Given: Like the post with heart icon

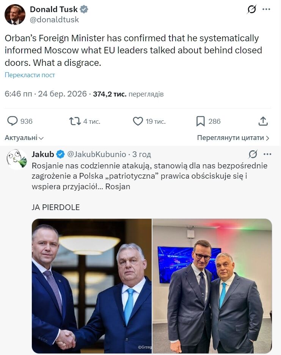Looking at the screenshot, I should [x=138, y=121].
